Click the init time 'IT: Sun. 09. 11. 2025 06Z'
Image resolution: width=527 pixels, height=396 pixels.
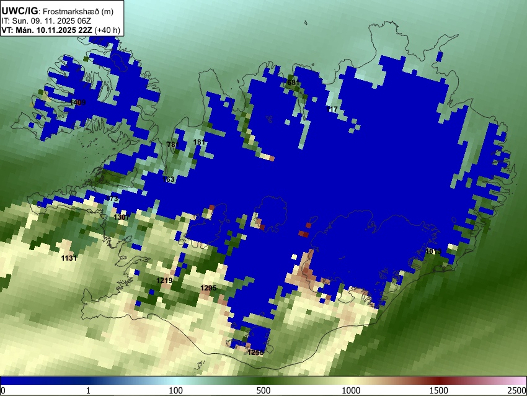click(46, 21)
